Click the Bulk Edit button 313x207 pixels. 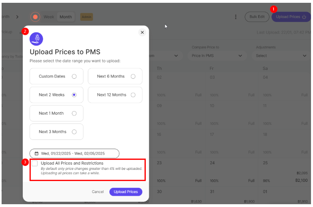pyautogui.click(x=257, y=17)
